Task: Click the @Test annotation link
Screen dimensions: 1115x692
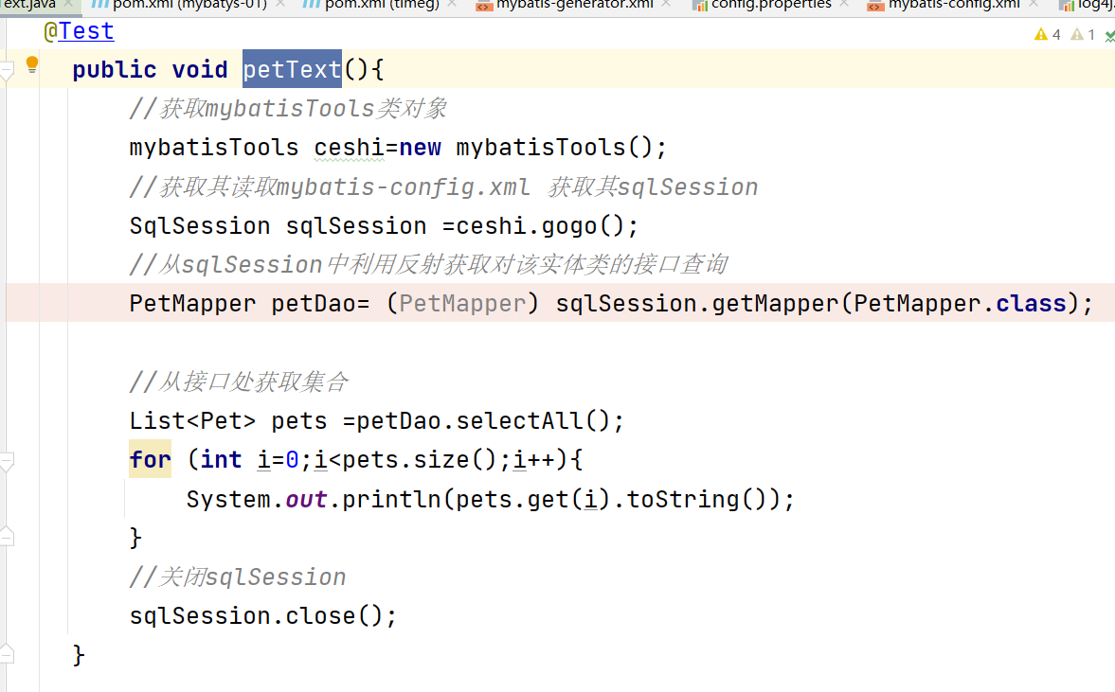Action: [x=85, y=31]
